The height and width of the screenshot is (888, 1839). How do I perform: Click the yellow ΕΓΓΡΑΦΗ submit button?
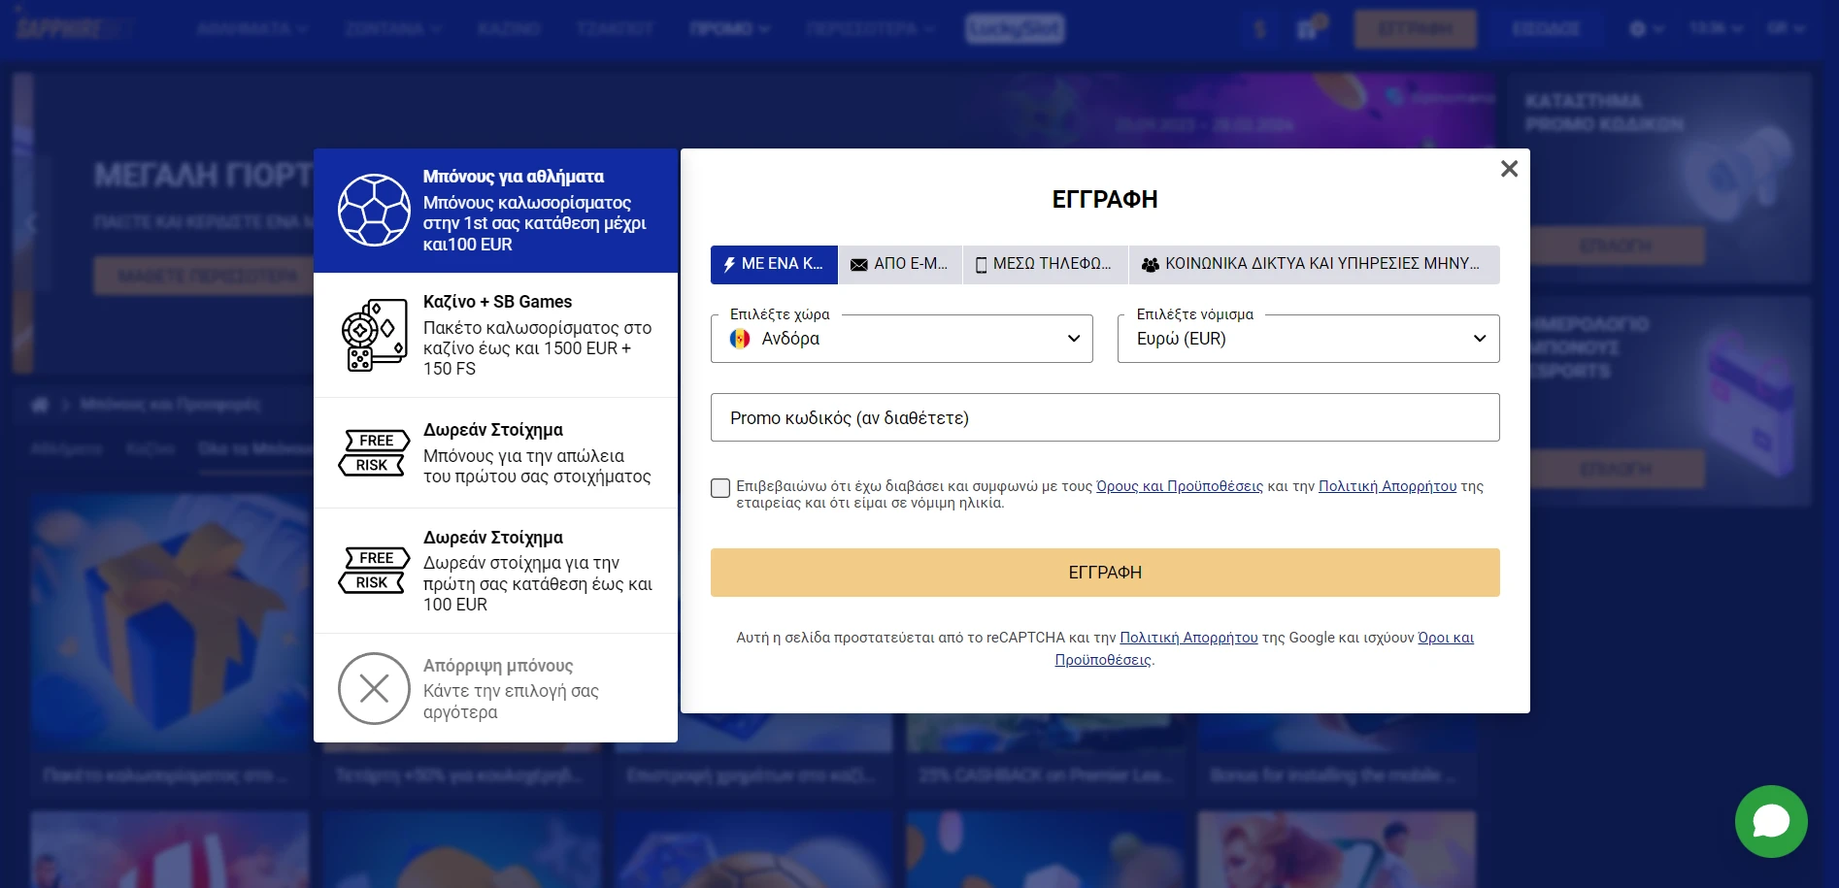click(x=1105, y=573)
